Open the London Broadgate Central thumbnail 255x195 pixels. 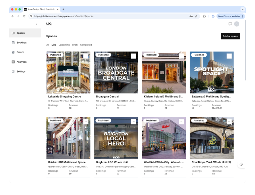[116, 73]
